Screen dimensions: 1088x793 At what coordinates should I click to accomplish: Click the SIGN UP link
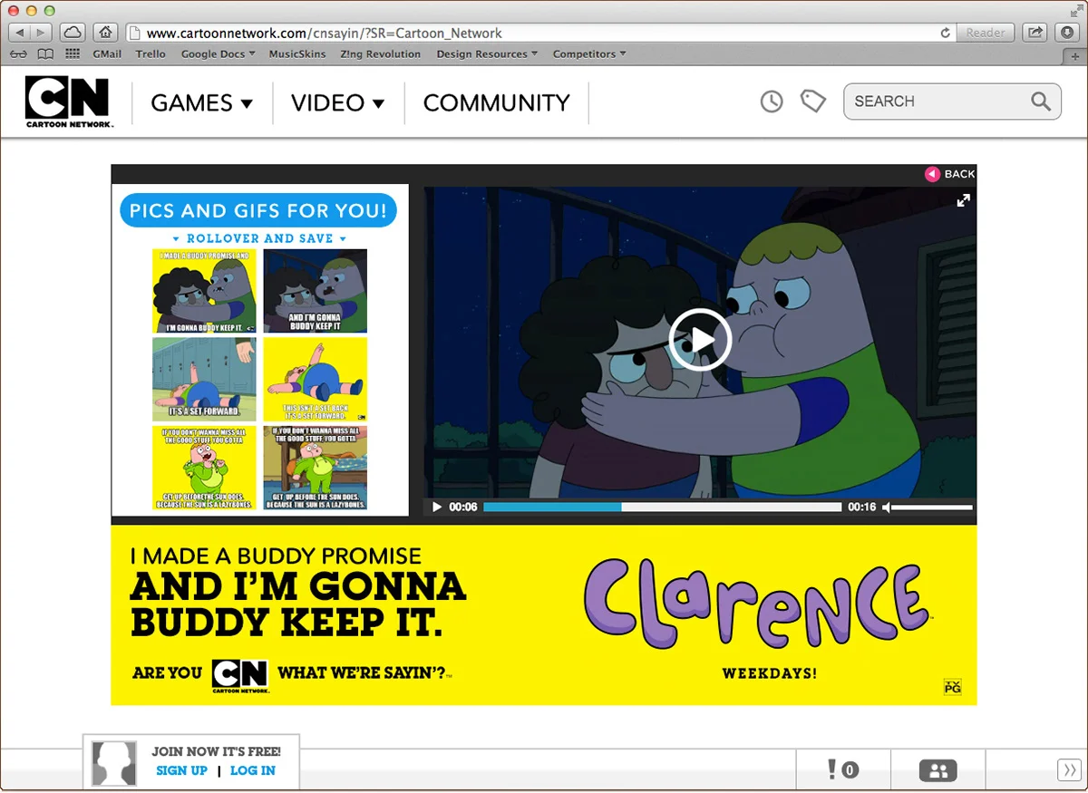181,770
